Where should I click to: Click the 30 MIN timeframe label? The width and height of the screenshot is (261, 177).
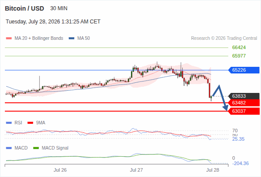59,8
